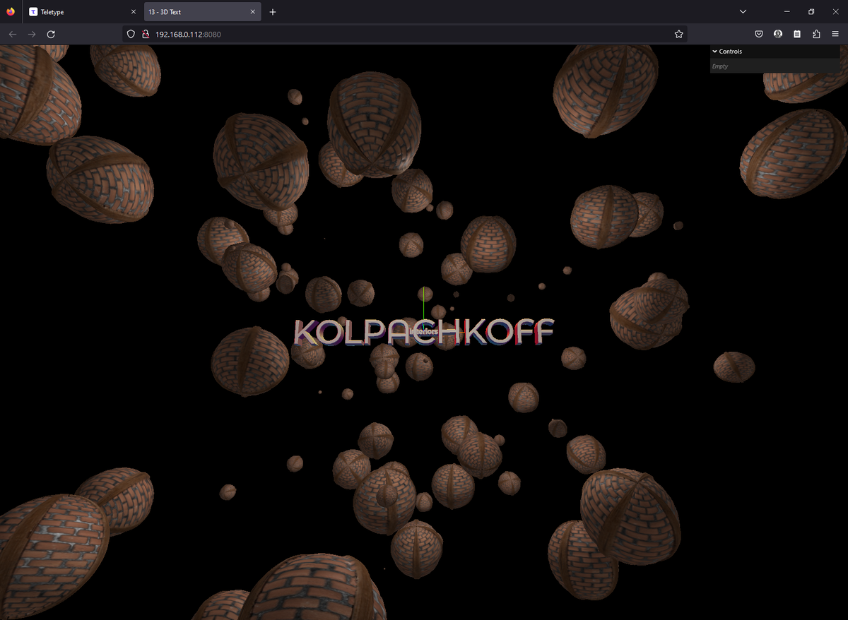Screen dimensions: 848x620
Task: Open the Save to Pocket button
Action: tap(758, 34)
